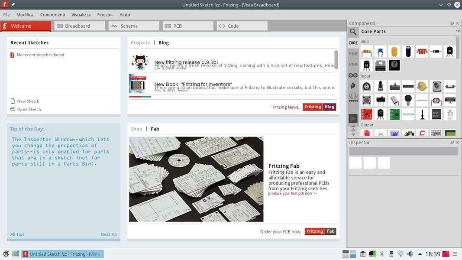This screenshot has height=260, width=462.
Task: Open the Seeed parts bin
Action: click(353, 96)
